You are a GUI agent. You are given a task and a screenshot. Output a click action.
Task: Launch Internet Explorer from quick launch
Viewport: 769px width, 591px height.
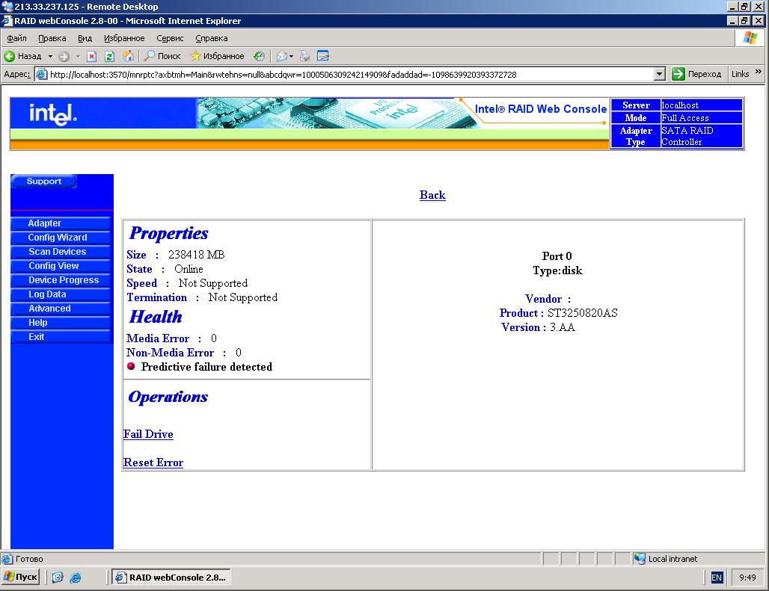coord(76,578)
